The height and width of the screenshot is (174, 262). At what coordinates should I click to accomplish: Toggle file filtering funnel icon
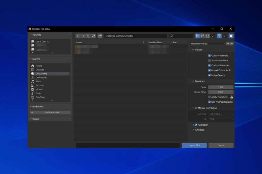tap(219, 36)
